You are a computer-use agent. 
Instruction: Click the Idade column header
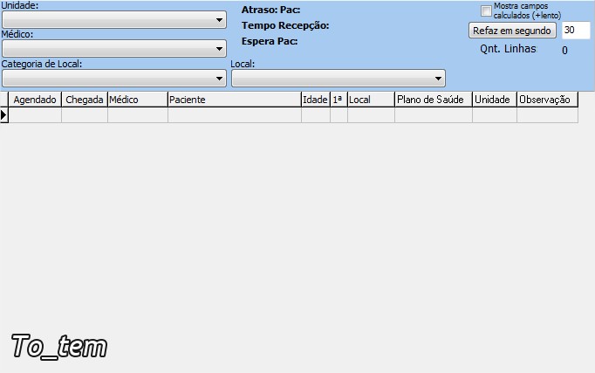[x=315, y=100]
